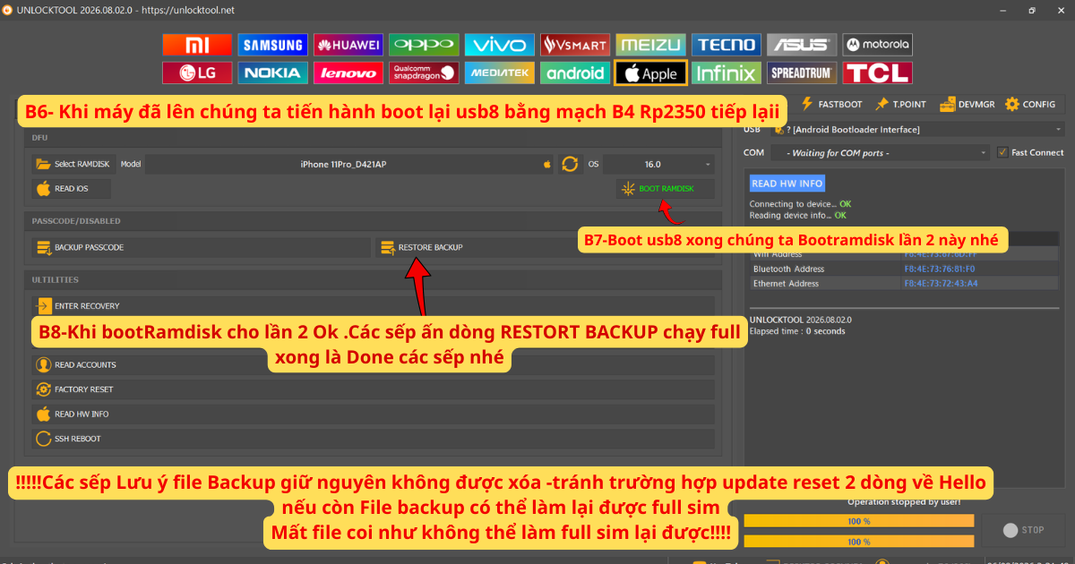Click the DFU section header

pos(40,138)
